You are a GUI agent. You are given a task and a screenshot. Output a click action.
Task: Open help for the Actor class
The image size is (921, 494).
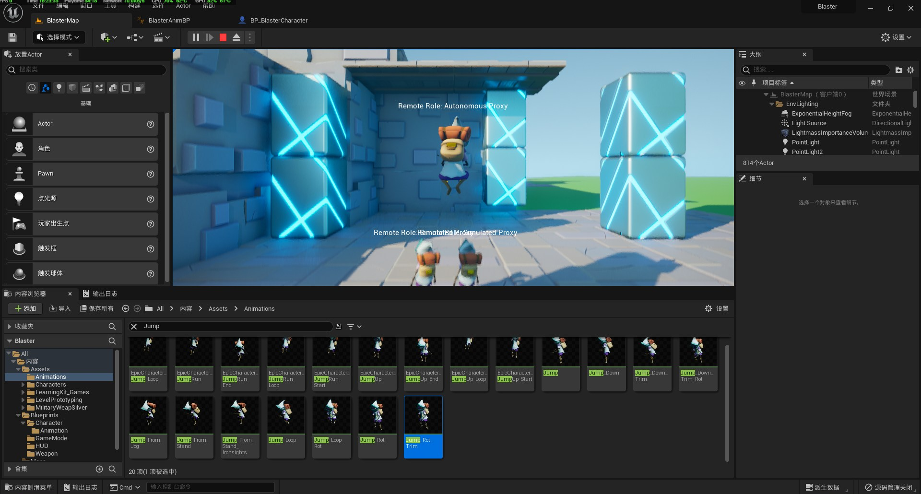tap(151, 124)
